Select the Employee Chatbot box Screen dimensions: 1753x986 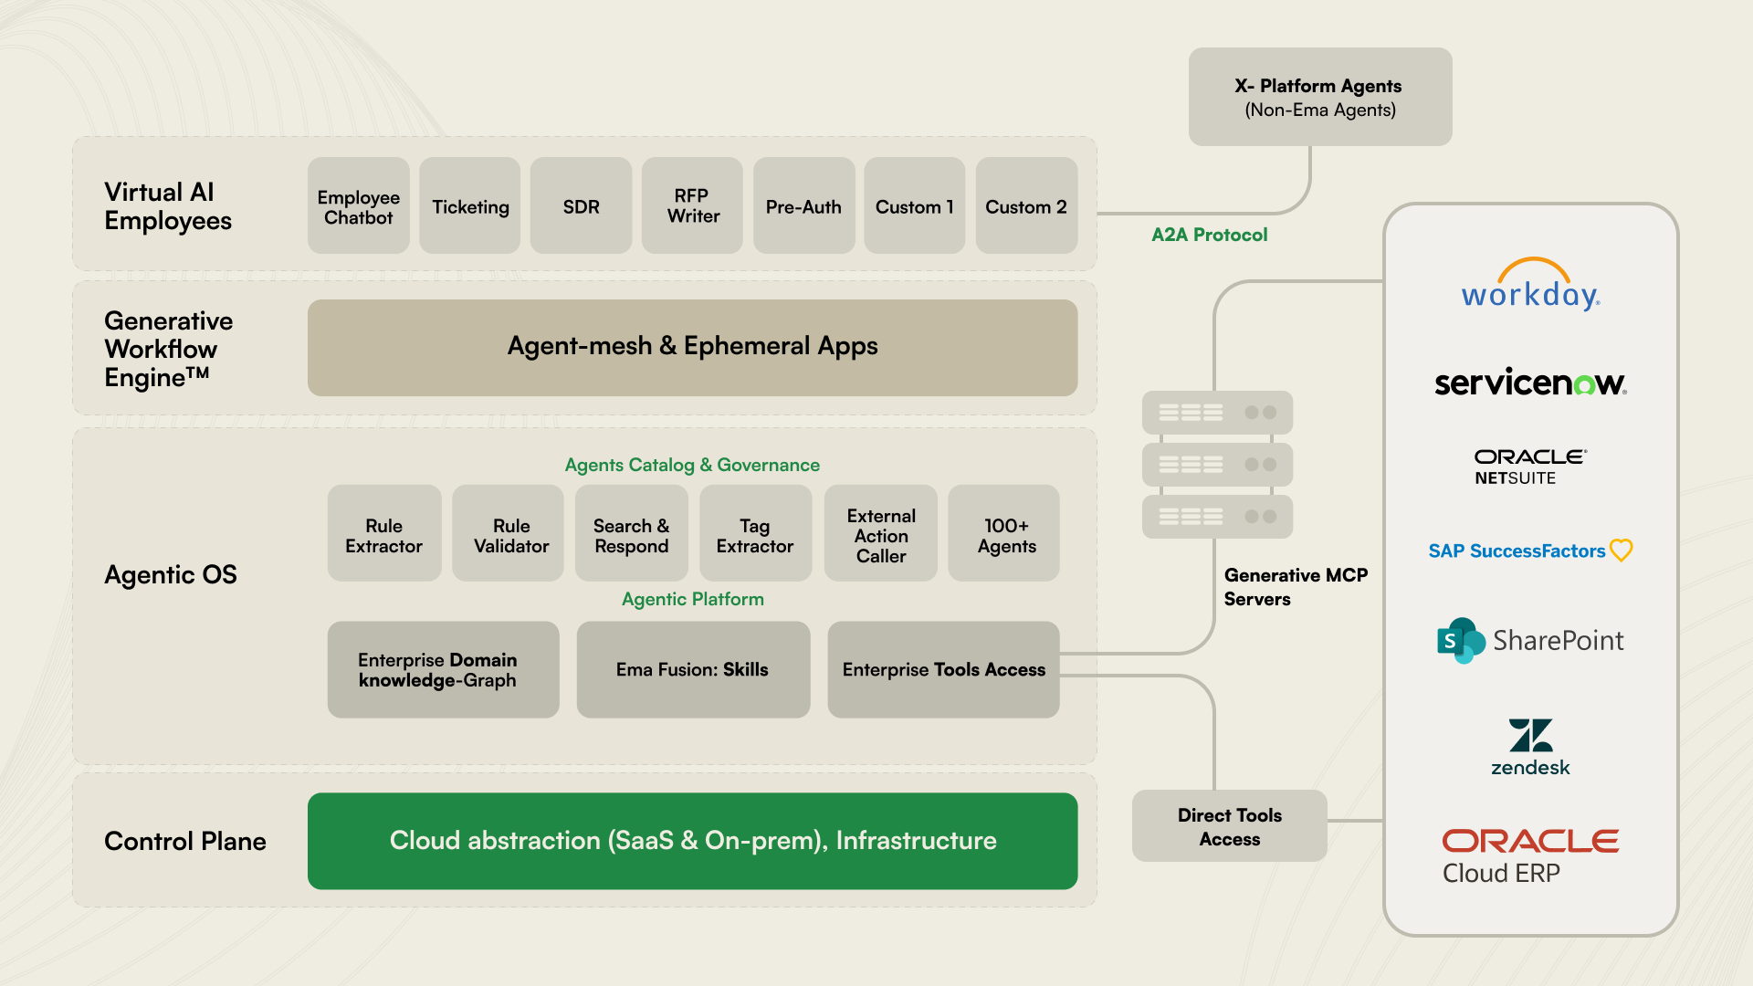coord(358,206)
